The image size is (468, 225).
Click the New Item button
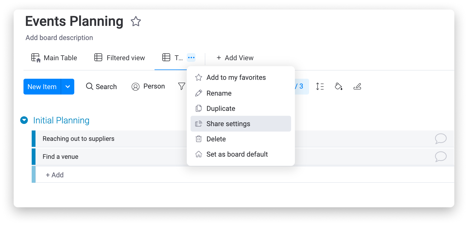point(42,87)
